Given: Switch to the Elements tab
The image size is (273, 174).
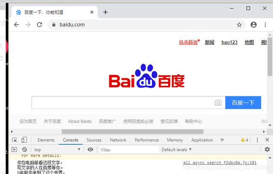Looking at the screenshot, I should pyautogui.click(x=46, y=140).
